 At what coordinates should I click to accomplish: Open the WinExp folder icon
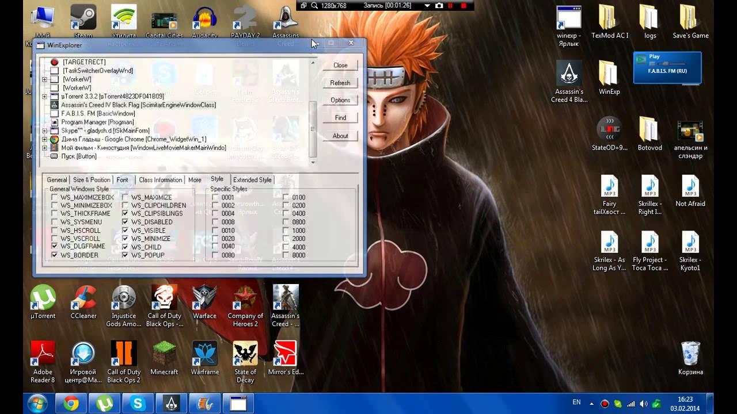(609, 78)
